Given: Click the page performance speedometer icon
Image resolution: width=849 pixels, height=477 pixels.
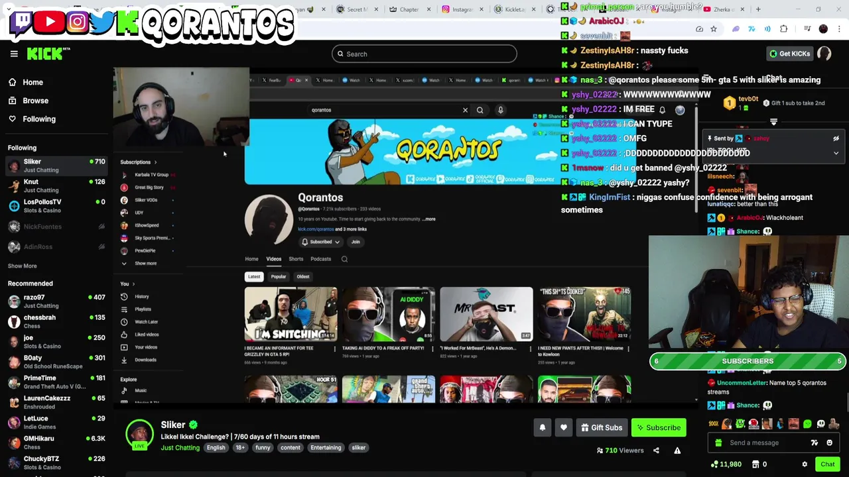Looking at the screenshot, I should tap(699, 29).
